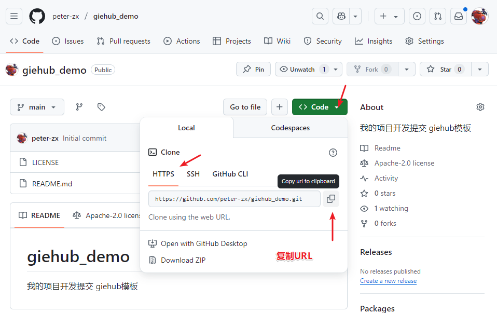Click the Create a new release link
Screen dimensions: 497x313
[388, 281]
